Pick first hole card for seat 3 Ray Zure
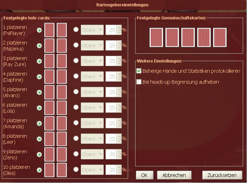The width and height of the screenshot is (247, 183). coord(49,61)
